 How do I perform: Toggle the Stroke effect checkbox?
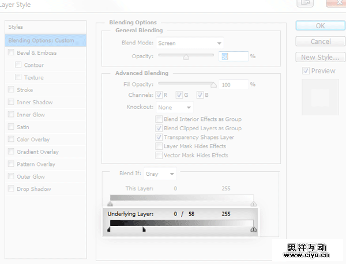(x=11, y=90)
